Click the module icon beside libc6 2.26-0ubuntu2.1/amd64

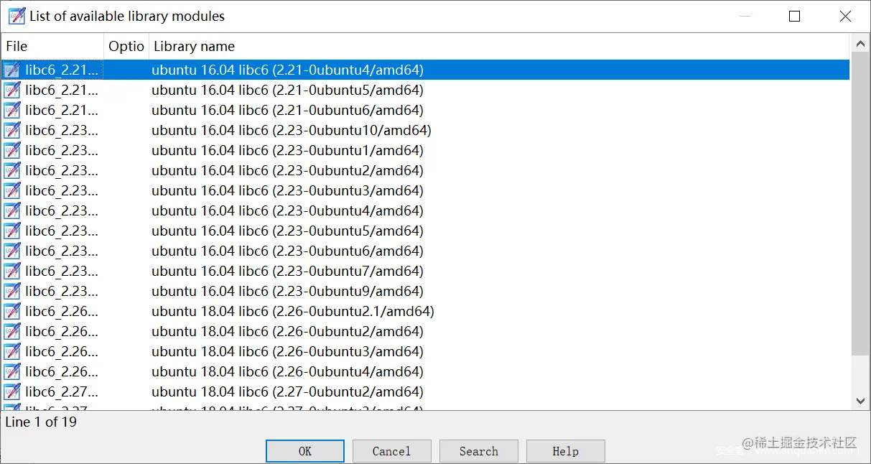(x=11, y=312)
